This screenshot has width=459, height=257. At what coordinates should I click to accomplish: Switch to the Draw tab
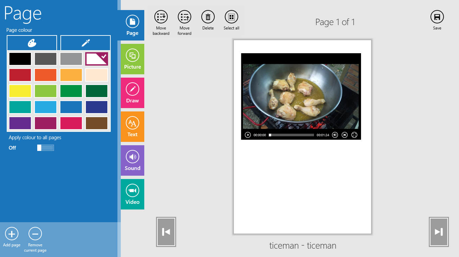[133, 93]
